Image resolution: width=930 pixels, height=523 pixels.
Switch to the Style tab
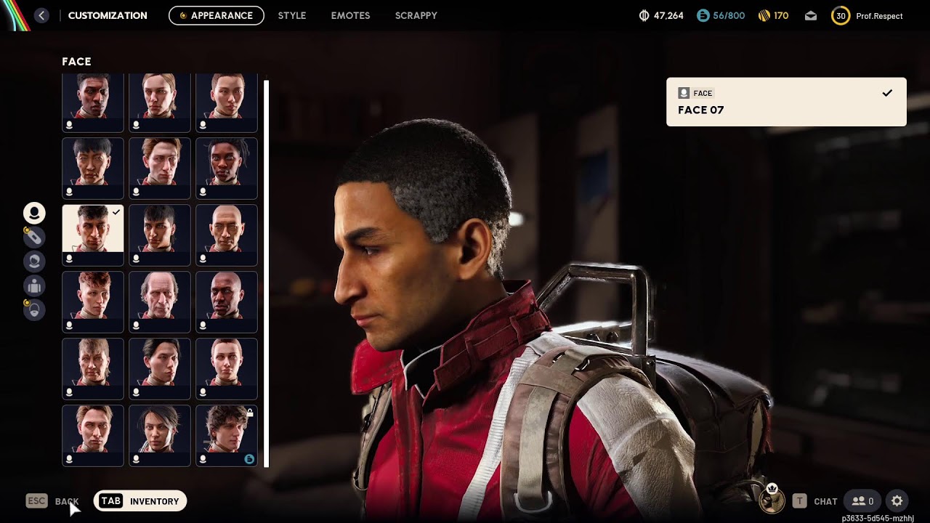pos(292,15)
